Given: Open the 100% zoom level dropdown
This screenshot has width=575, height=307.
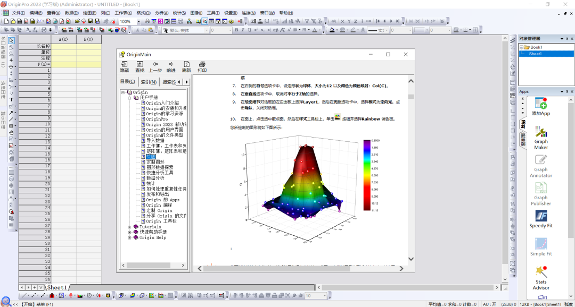Looking at the screenshot, I should 139,21.
